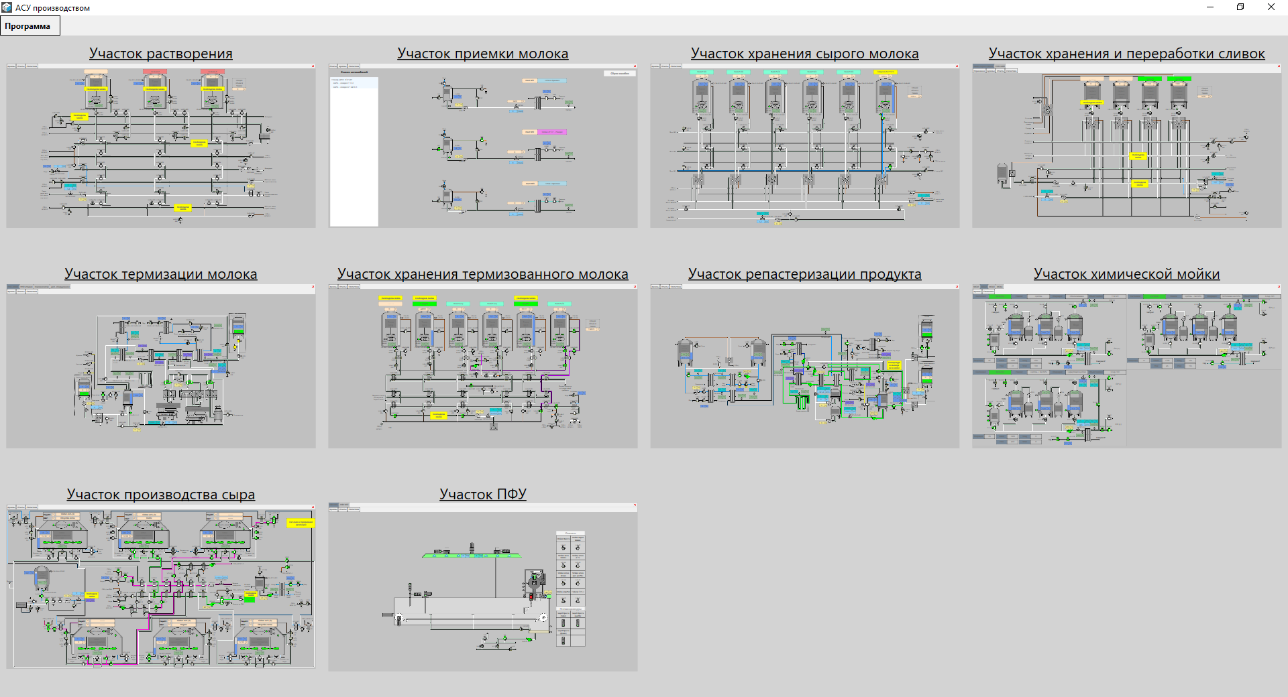The image size is (1288, 697).
Task: Select the cream storage and processing diagram thumbnail
Action: 1126,147
